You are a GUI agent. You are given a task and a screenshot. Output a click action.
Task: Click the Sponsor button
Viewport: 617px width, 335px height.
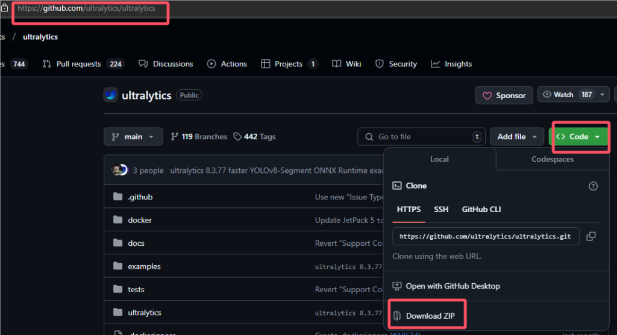click(504, 95)
